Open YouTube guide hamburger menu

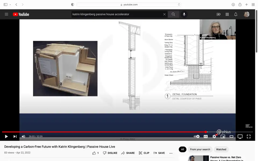click(6, 14)
